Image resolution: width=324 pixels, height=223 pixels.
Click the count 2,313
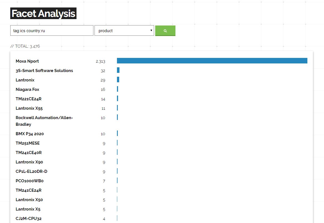pos(100,61)
